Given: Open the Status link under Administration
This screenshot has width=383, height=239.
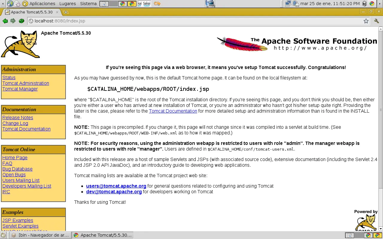Looking at the screenshot, I should [x=9, y=77].
